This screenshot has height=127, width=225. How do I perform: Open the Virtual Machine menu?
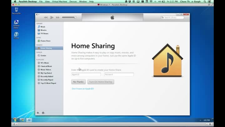(x=59, y=2)
